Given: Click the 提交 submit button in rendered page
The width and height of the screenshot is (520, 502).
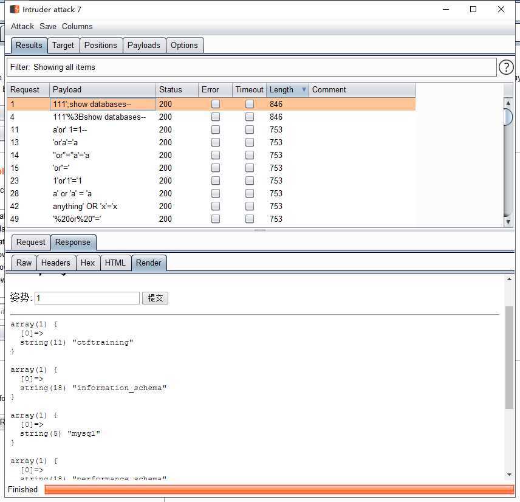Looking at the screenshot, I should [155, 298].
